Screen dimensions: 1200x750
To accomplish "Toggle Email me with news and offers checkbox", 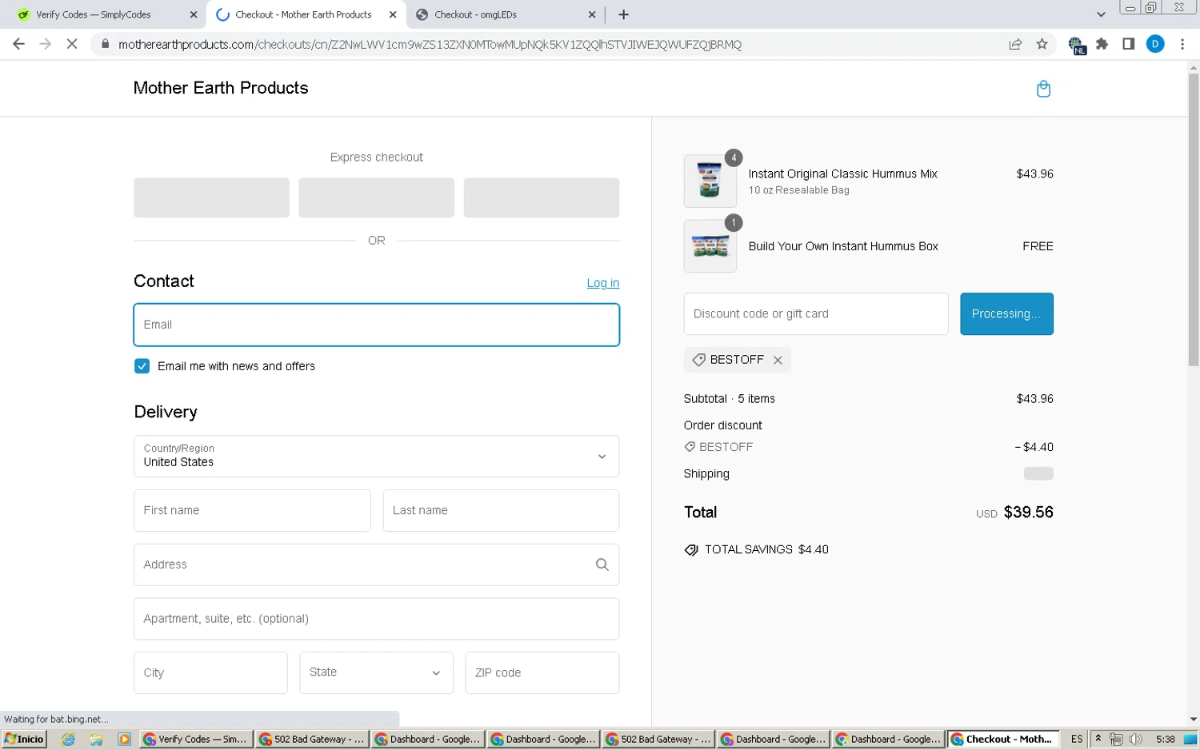I will coord(142,366).
